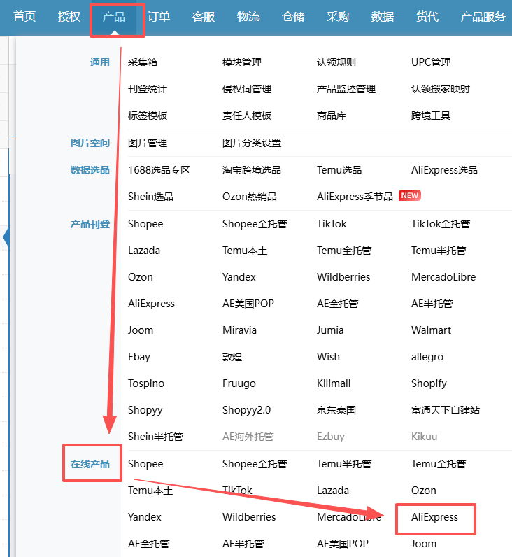Image resolution: width=512 pixels, height=557 pixels.
Task: Choose AE美国POP under 在线产品
Action: 342,544
